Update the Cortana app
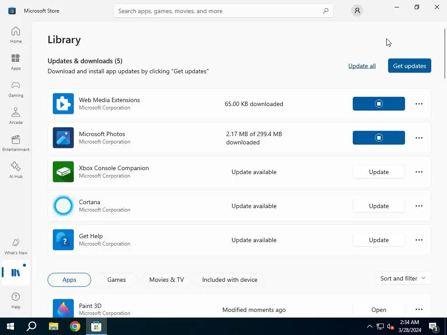 click(x=378, y=206)
